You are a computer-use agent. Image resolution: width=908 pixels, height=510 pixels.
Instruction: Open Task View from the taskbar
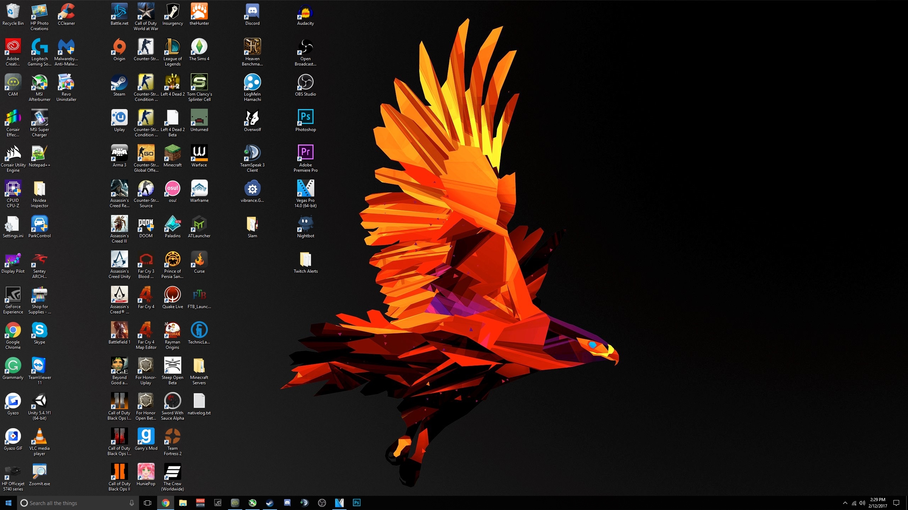coord(148,503)
